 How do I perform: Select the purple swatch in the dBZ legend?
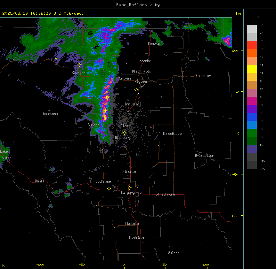pos(252,109)
